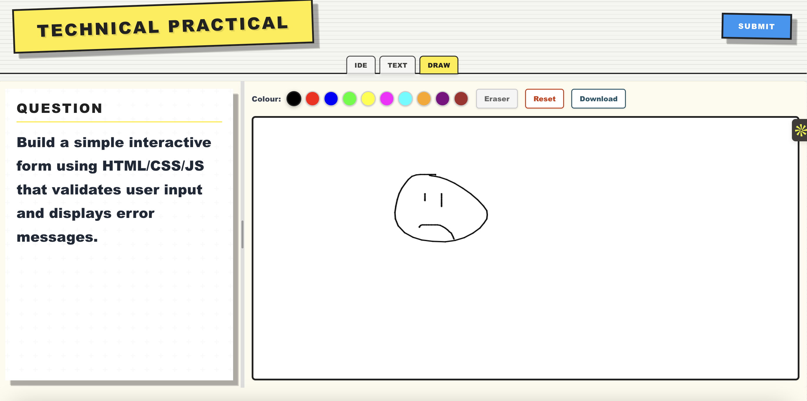Click the panel divider resize handle
This screenshot has height=401, width=807.
(242, 234)
